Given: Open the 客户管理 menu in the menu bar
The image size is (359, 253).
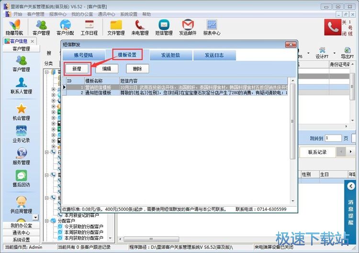Looking at the screenshot, I should (35, 14).
